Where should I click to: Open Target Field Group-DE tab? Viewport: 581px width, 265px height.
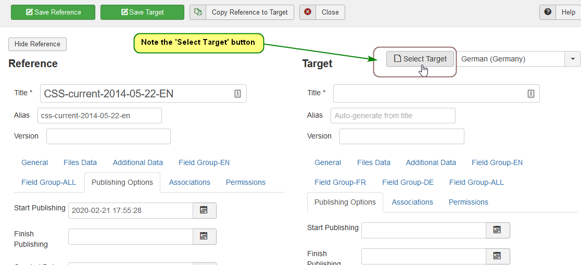[408, 182]
